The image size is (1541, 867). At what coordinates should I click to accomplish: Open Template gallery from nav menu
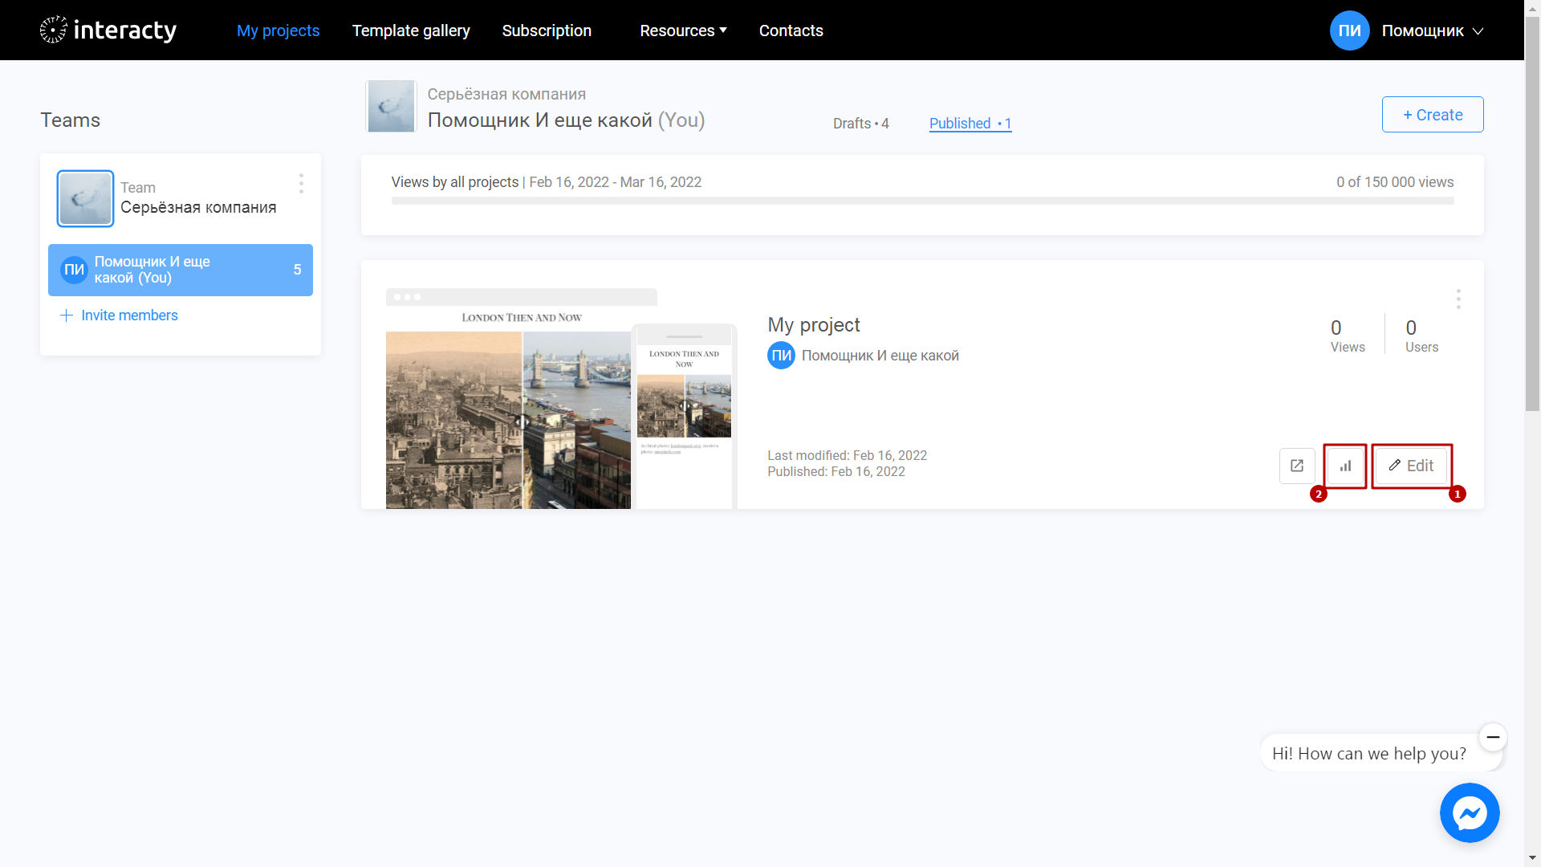click(x=412, y=30)
